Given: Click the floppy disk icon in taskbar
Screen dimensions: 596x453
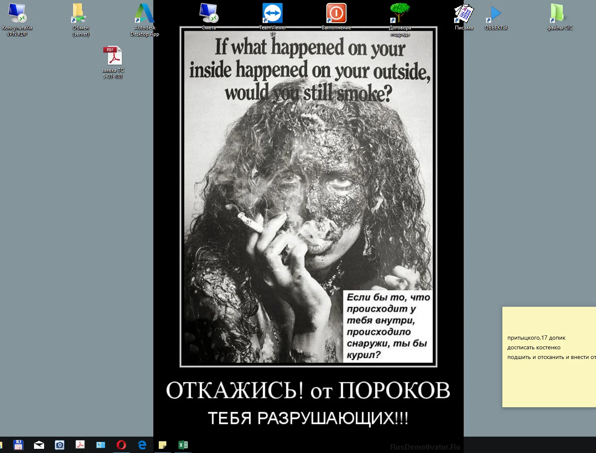Looking at the screenshot, I should 18,445.
